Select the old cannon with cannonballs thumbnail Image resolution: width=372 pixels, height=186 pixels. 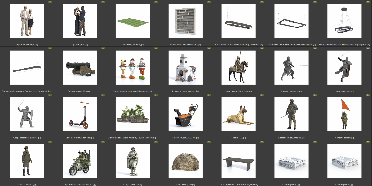[80, 68]
